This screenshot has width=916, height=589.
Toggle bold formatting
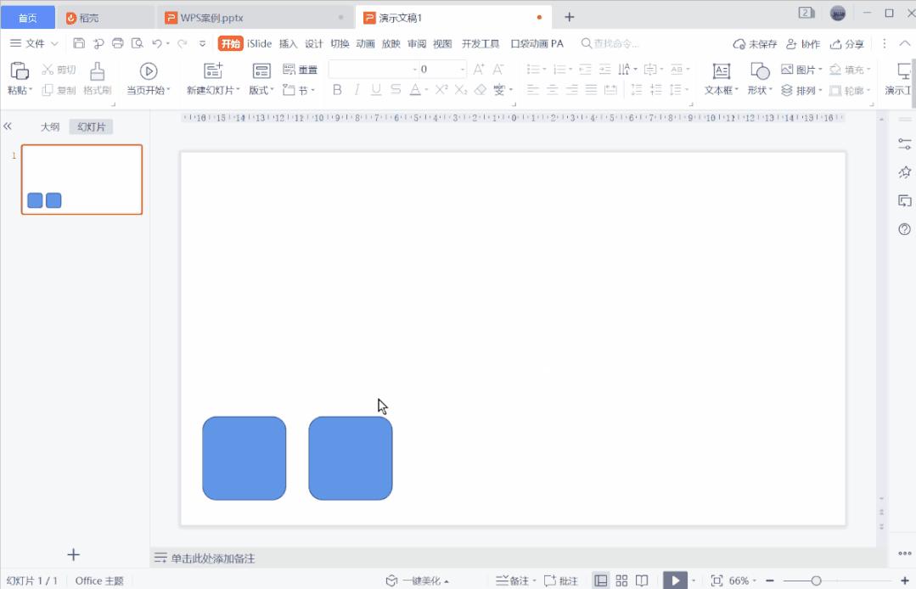[x=337, y=88]
